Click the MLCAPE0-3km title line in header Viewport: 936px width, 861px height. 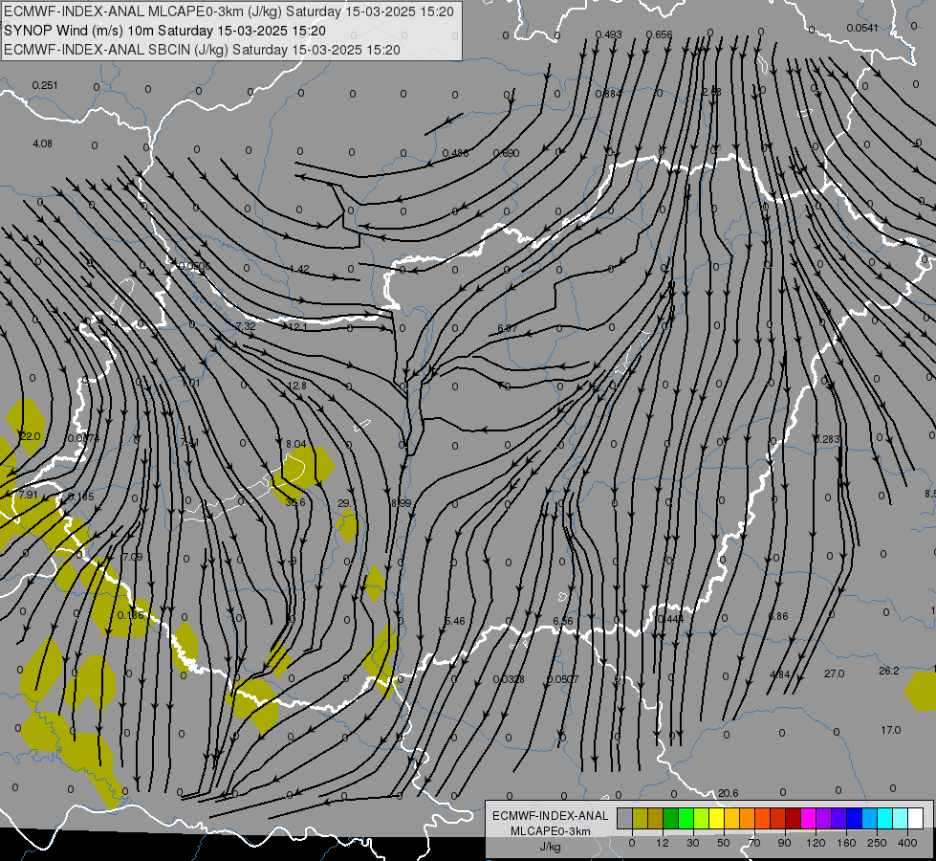(229, 11)
